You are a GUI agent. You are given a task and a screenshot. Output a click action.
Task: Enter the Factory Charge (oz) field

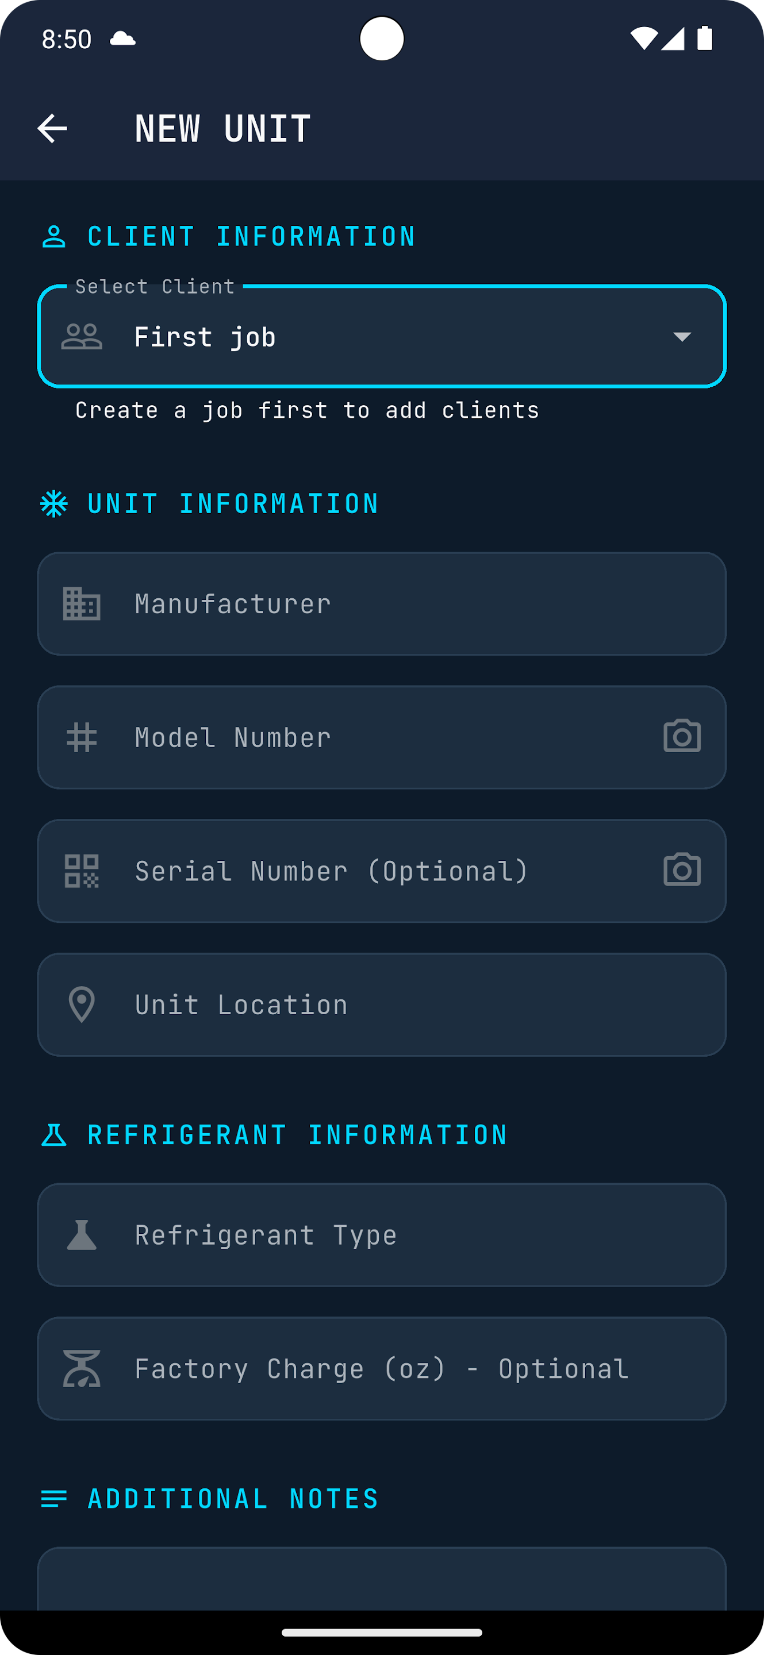(x=382, y=1368)
